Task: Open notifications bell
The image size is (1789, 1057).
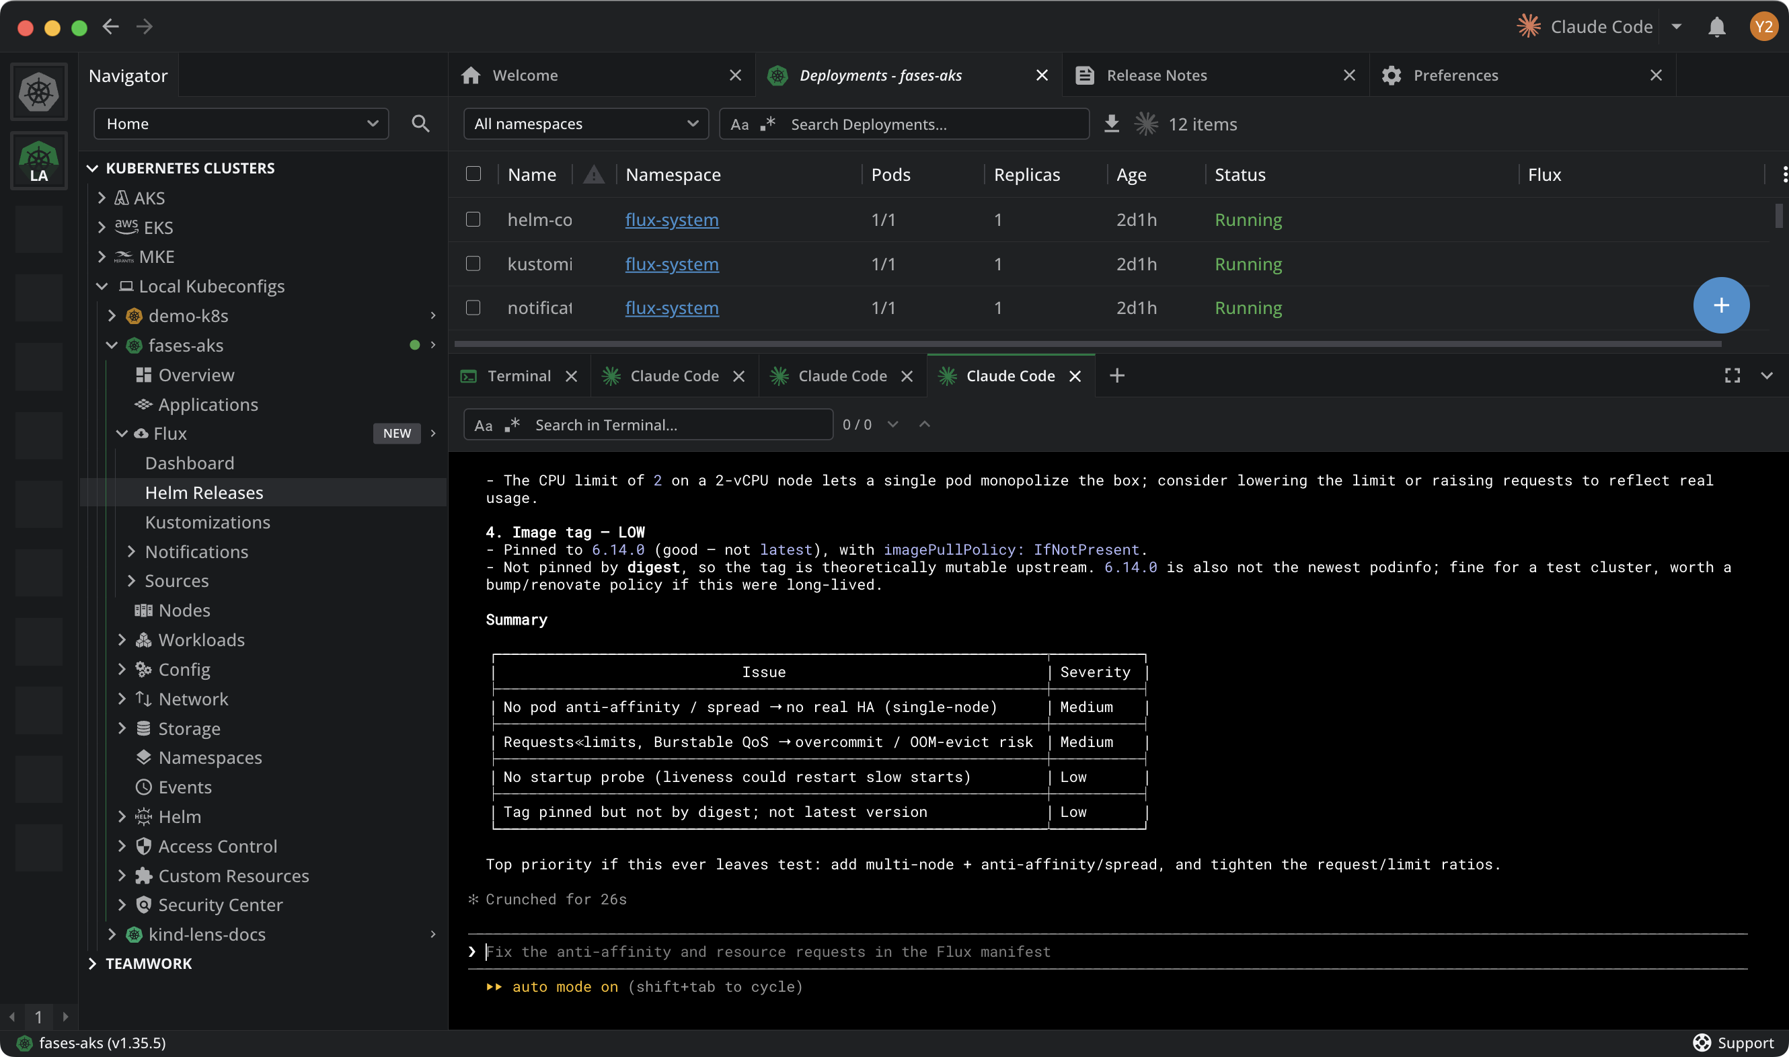Action: [1716, 27]
